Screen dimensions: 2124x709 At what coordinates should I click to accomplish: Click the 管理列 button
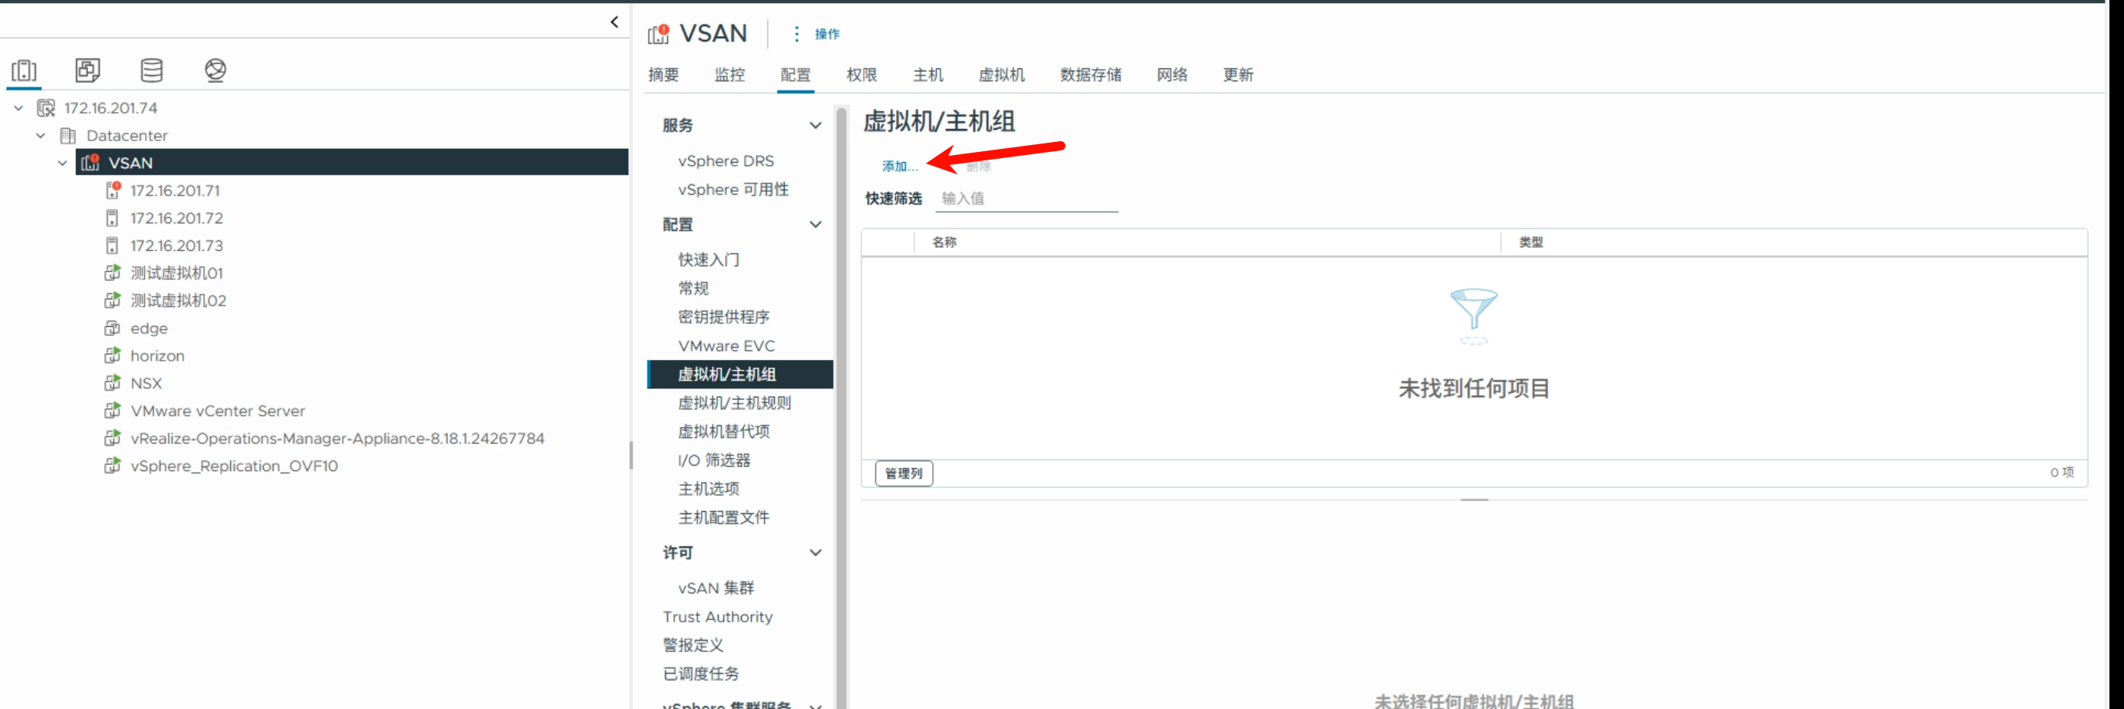click(x=904, y=473)
